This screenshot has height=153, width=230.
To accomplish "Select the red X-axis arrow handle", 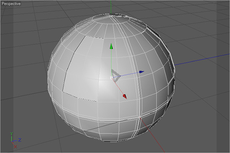I will pyautogui.click(x=125, y=96).
